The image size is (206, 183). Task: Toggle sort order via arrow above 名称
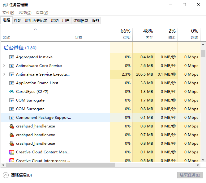tap(36, 29)
